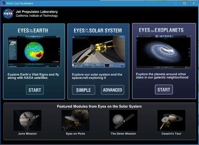Click the Eyes on the Earth title

click(33, 31)
